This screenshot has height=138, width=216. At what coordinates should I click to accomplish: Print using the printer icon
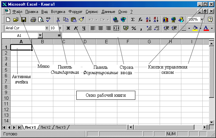click(33, 20)
